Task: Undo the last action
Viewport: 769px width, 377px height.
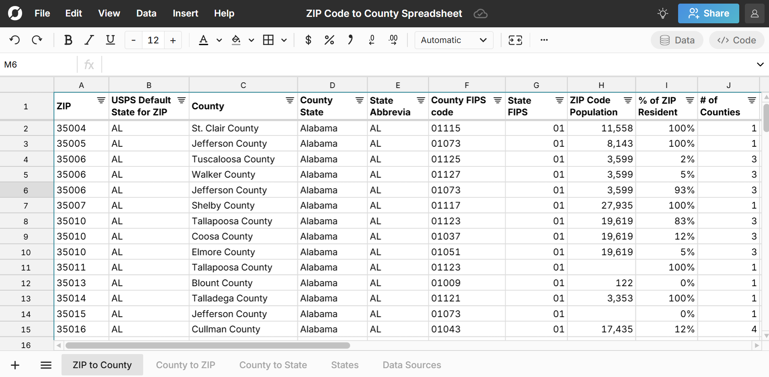Action: point(14,40)
